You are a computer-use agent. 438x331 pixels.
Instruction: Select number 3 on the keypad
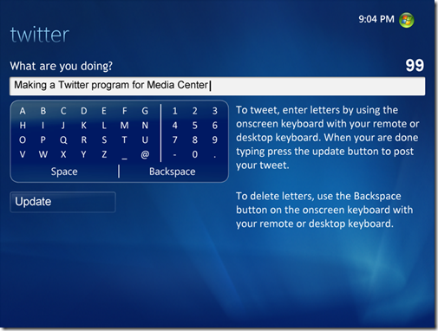point(215,111)
